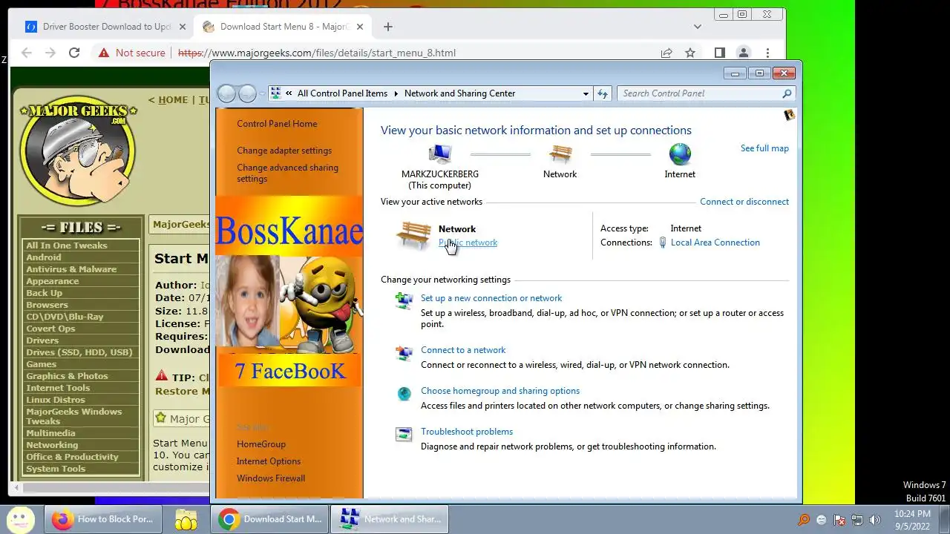Open Control Panel Home link
950x534 pixels.
pos(277,124)
